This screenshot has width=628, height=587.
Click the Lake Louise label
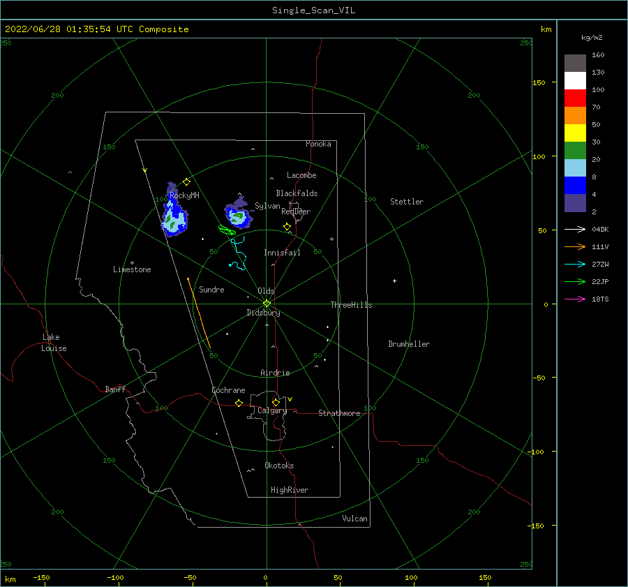54,343
